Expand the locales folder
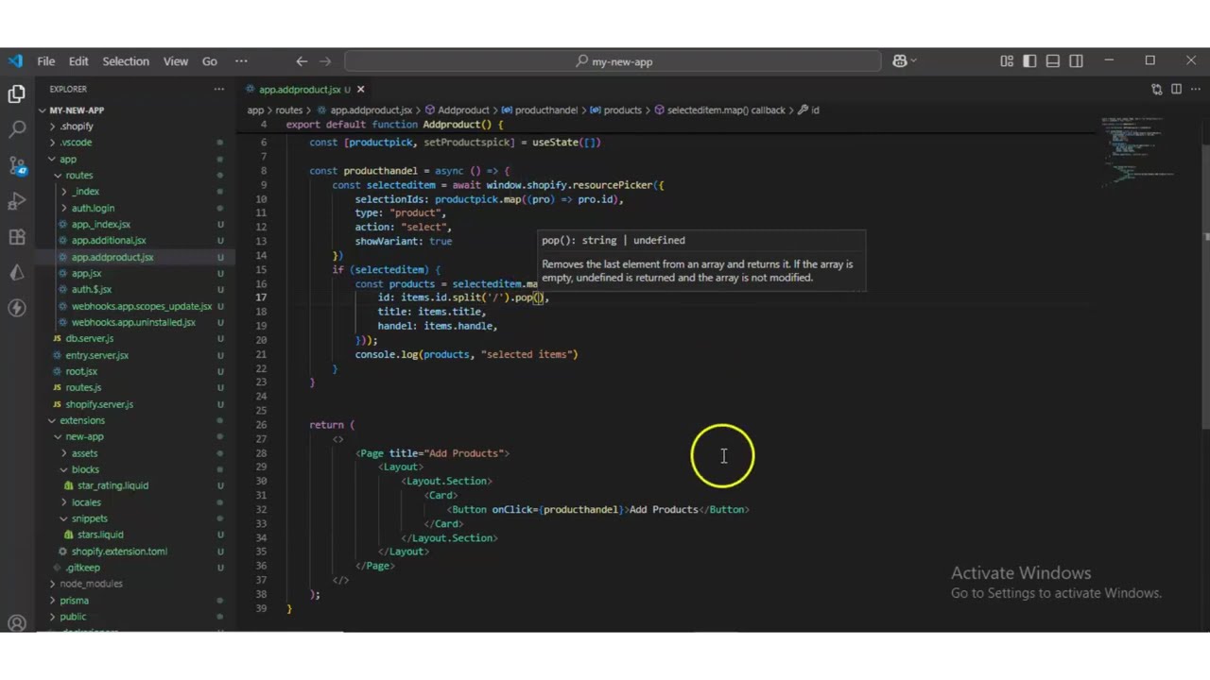 tap(86, 501)
